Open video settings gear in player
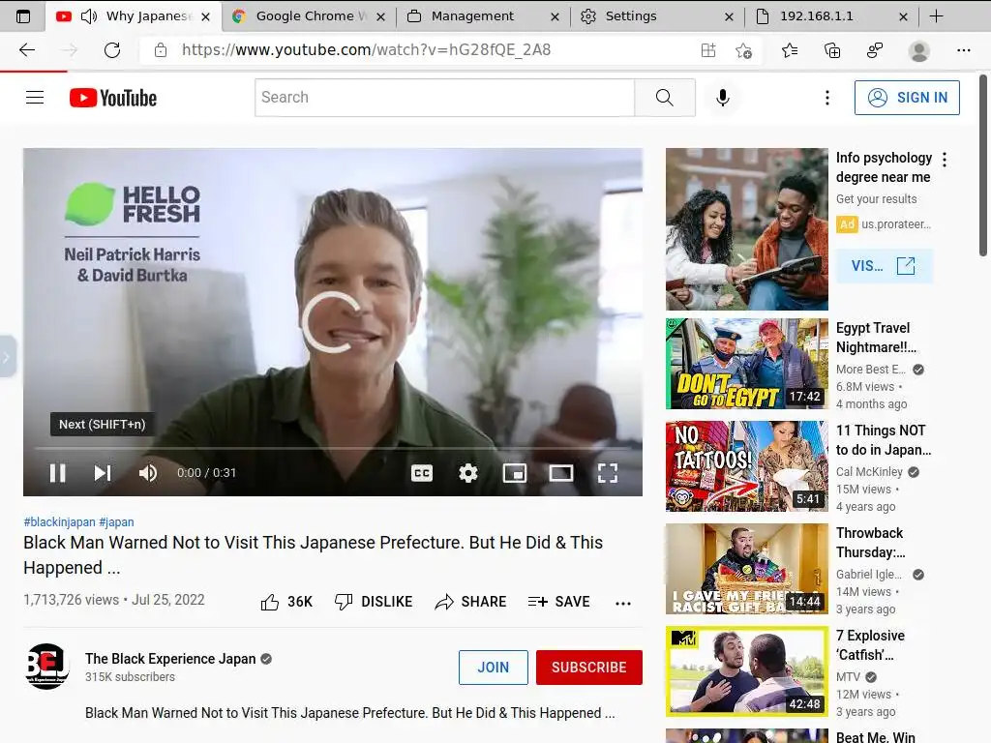 point(467,472)
